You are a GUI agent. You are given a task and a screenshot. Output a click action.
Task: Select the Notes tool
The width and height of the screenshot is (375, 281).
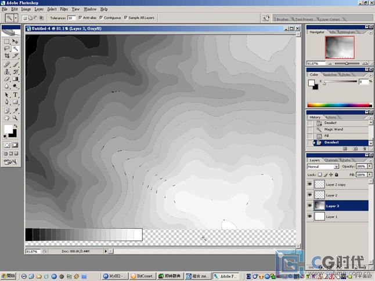click(x=7, y=111)
